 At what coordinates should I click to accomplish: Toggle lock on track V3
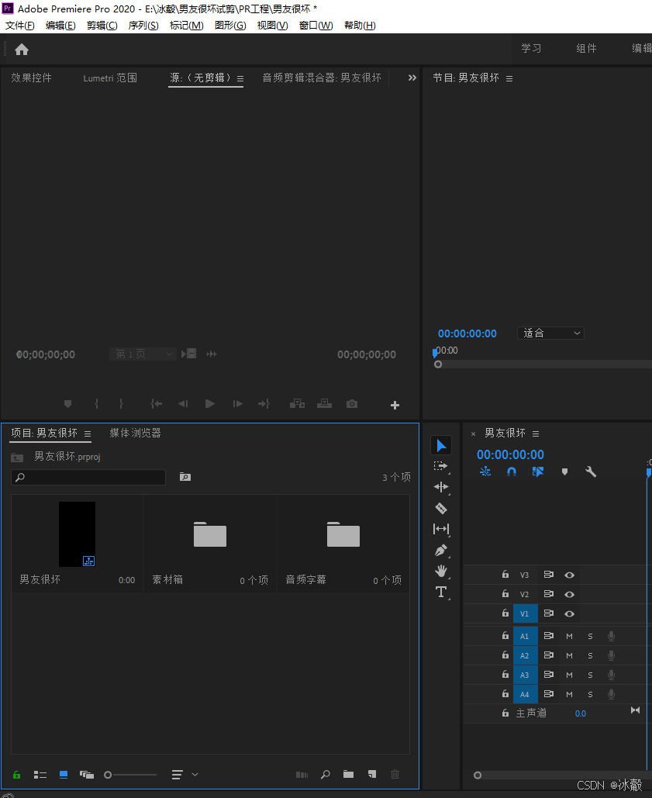[505, 575]
